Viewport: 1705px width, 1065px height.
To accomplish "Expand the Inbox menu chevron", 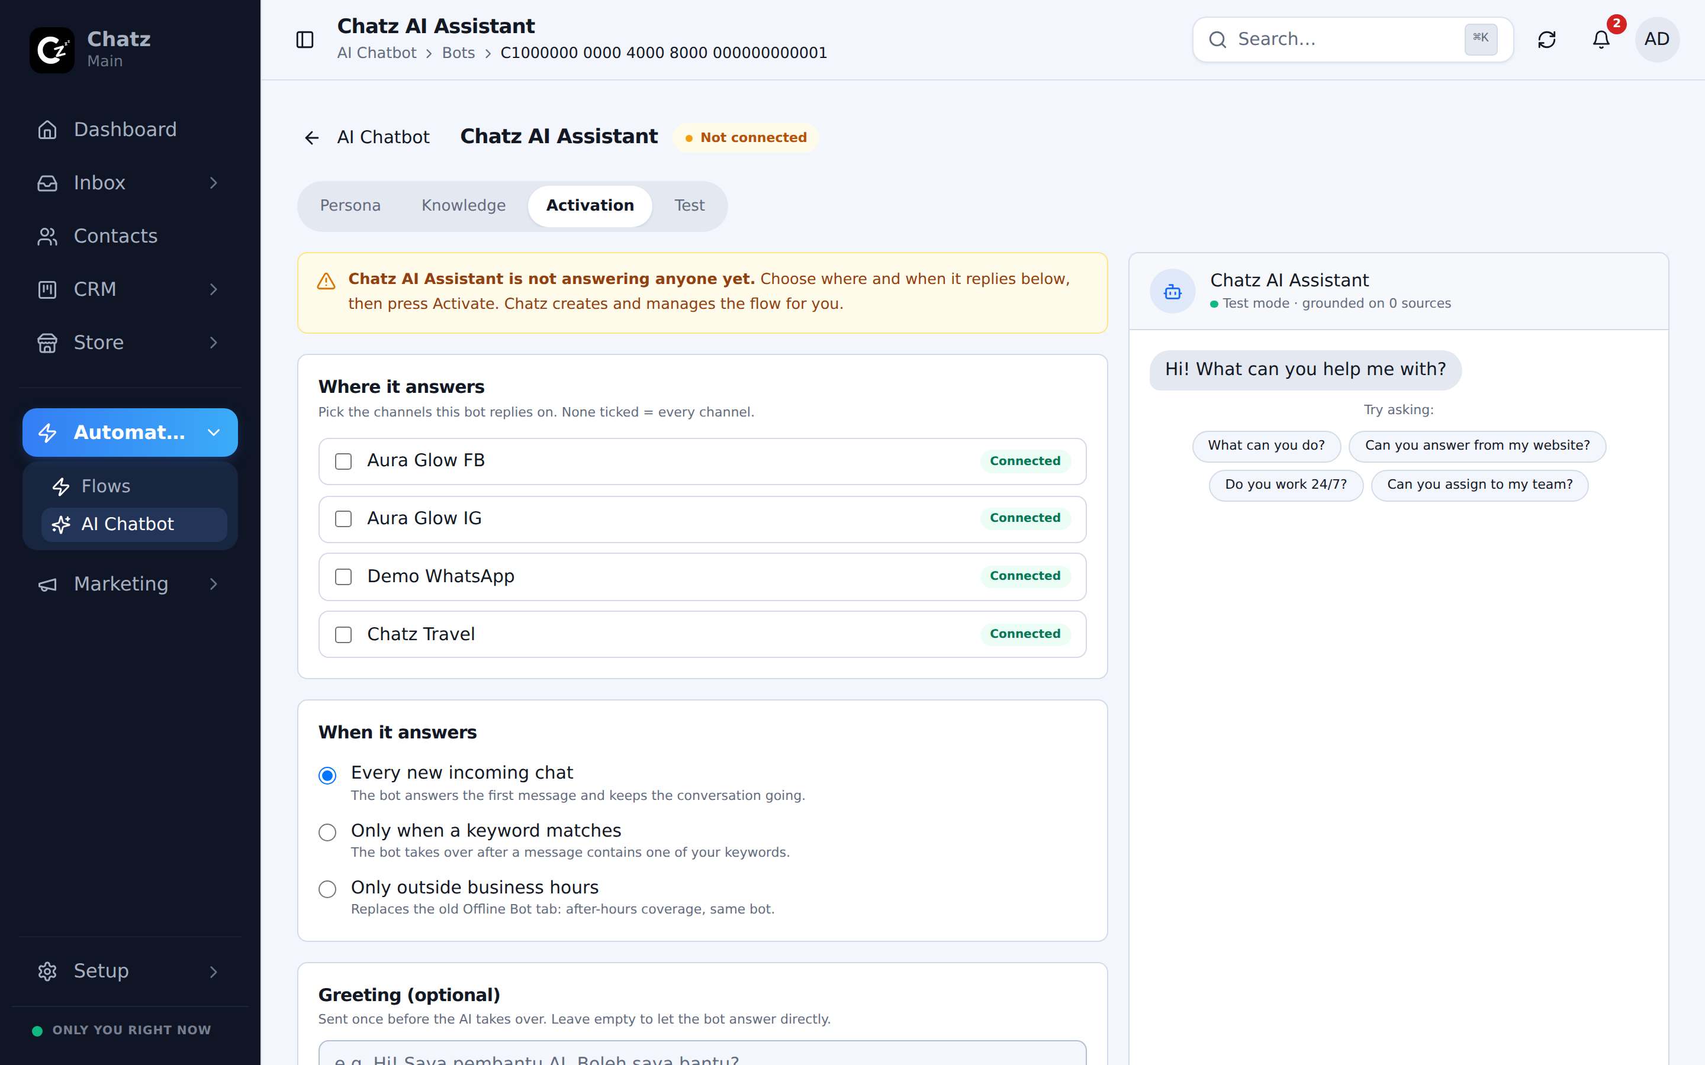I will pos(214,183).
